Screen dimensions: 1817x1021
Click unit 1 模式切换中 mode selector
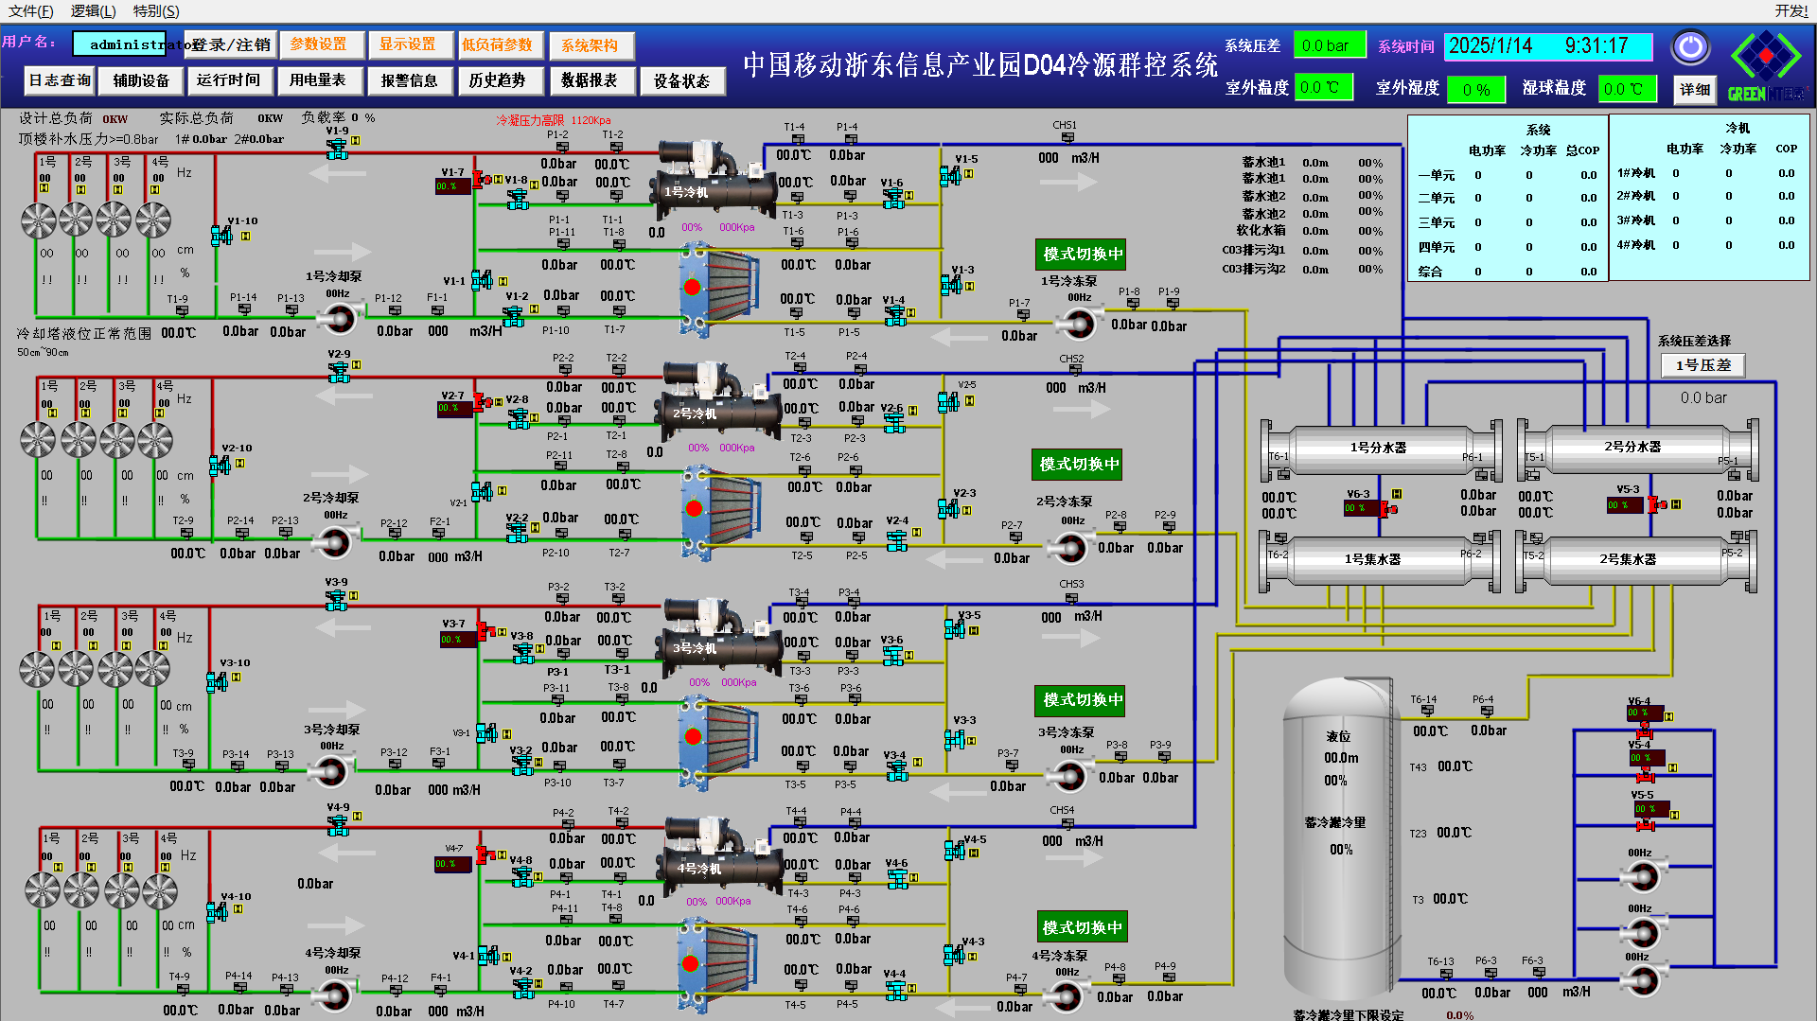coord(1081,255)
